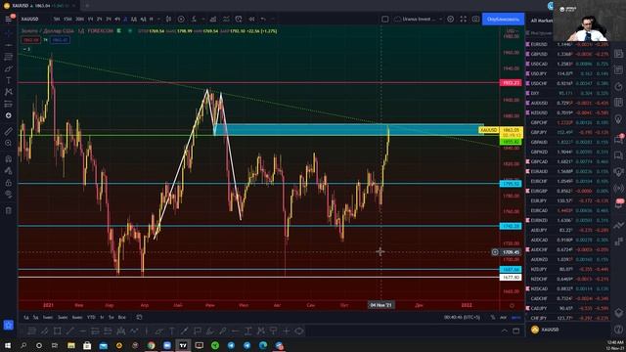Open the alert clock icon in toolbar
The height and width of the screenshot is (352, 626).
coord(239,19)
